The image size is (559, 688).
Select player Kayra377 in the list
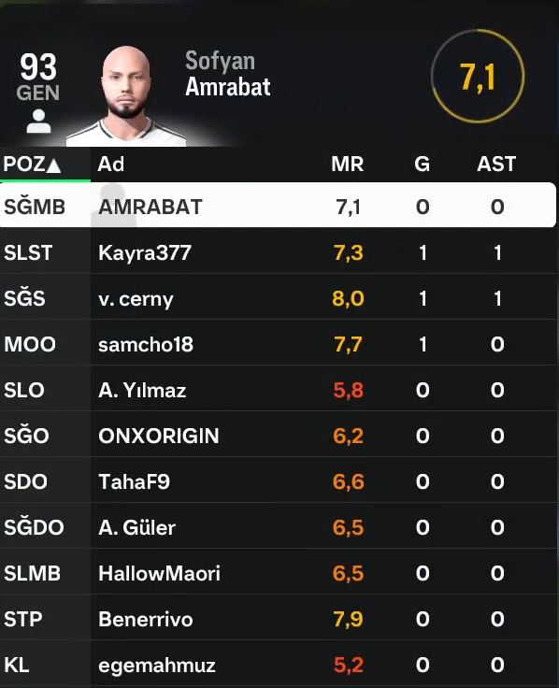click(279, 252)
